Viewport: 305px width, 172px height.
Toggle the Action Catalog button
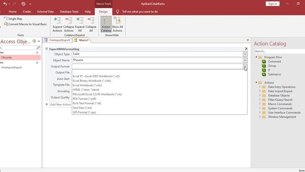click(106, 24)
